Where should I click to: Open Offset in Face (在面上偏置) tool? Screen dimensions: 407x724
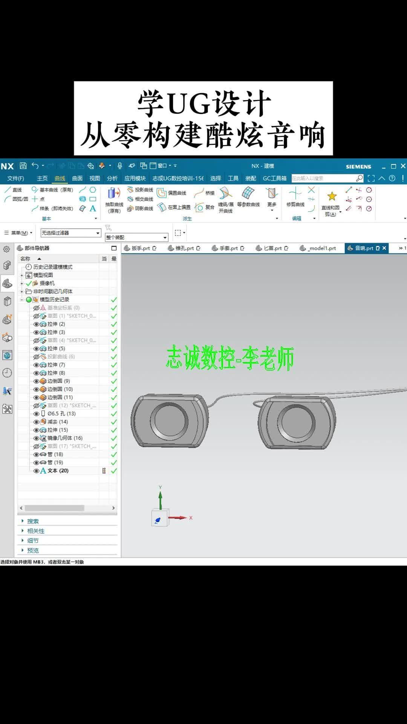coord(174,207)
